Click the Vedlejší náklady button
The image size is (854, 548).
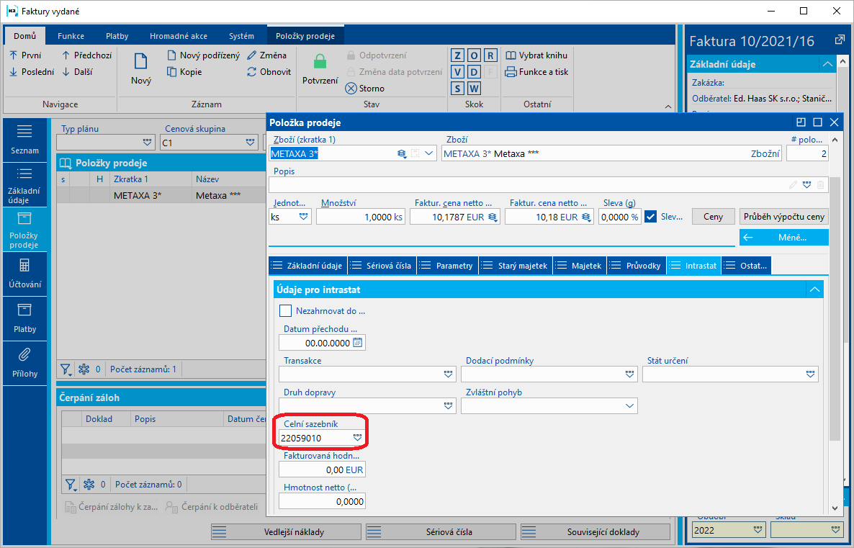[x=286, y=531]
